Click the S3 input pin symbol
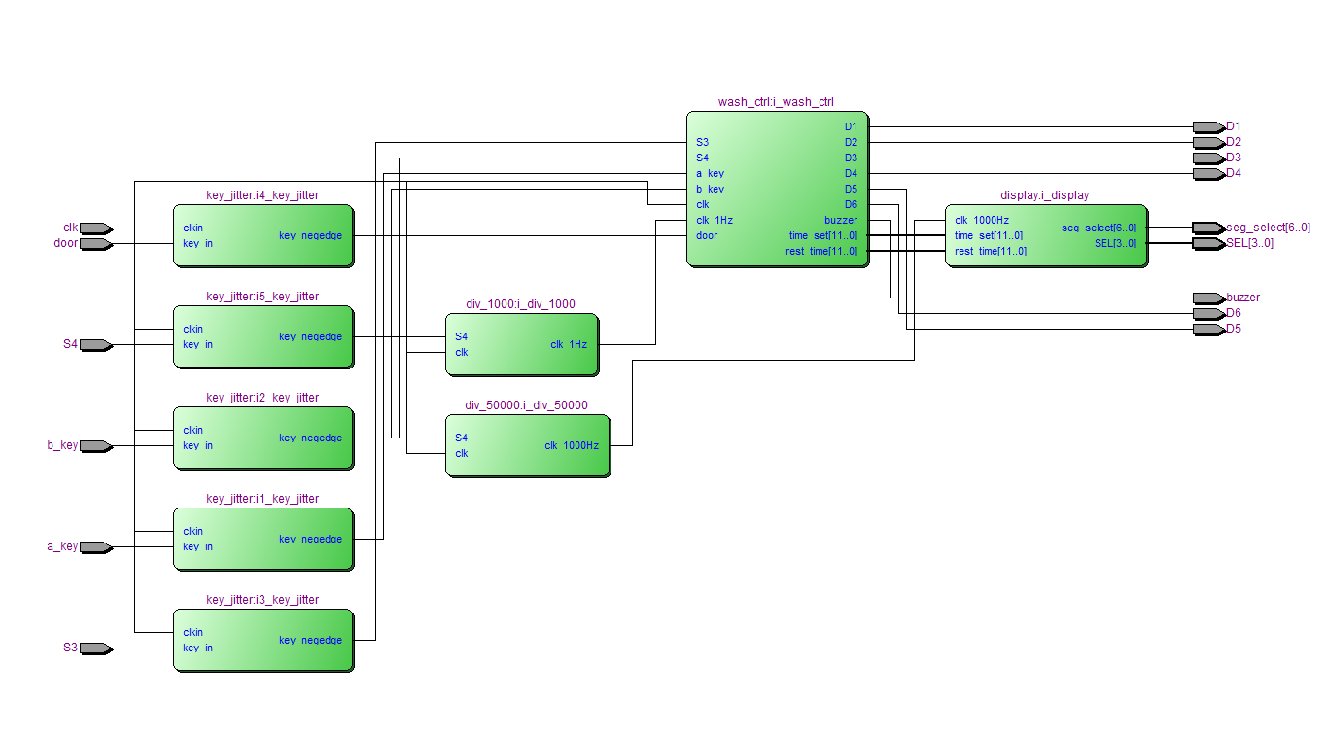This screenshot has width=1326, height=736. pos(96,648)
